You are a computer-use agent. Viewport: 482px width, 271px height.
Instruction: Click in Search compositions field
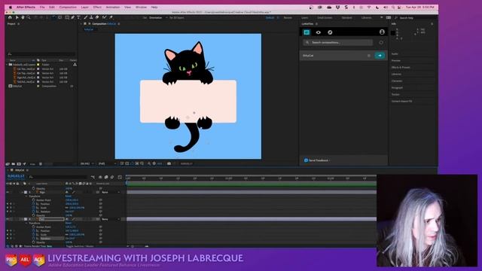[338, 42]
